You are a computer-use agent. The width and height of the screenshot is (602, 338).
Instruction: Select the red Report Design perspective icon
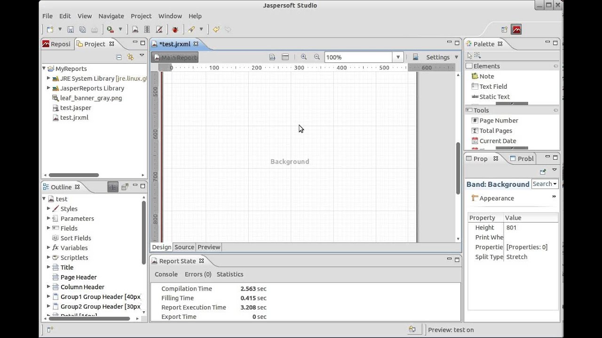tap(517, 30)
